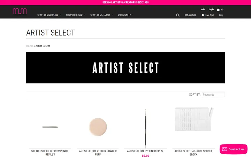Open Sketch Stick Eyebrow Pencil Refills image

[x=50, y=127]
